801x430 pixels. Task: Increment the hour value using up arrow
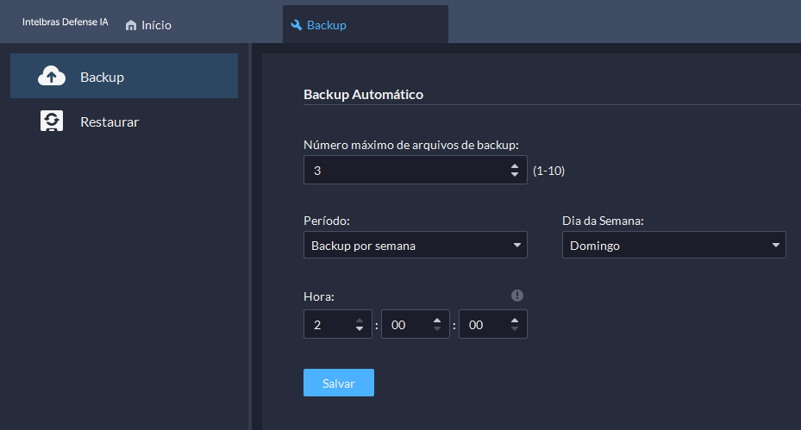(360, 321)
